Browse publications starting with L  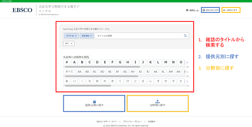(158, 62)
